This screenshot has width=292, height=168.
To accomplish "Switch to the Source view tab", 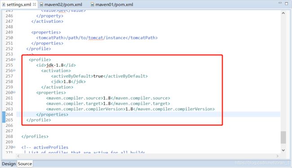I will click(25, 164).
